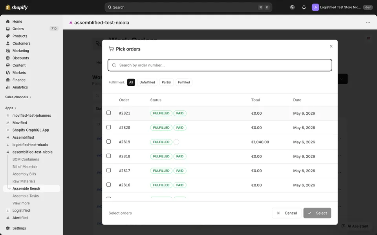Click the Settings gear icon
Screen dimensions: 377x235
8,228
